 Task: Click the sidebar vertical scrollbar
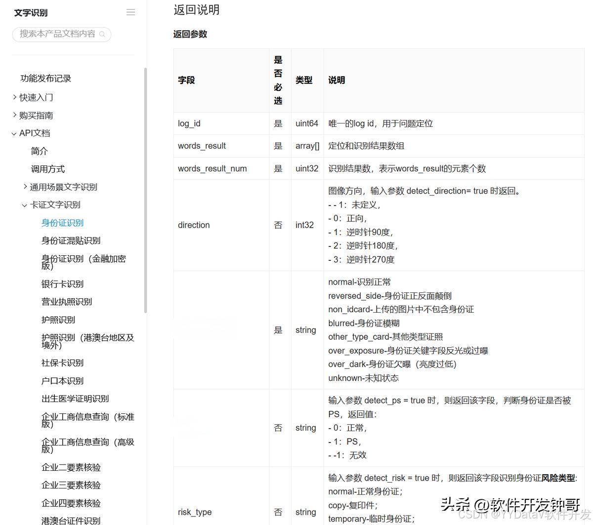tap(145, 190)
